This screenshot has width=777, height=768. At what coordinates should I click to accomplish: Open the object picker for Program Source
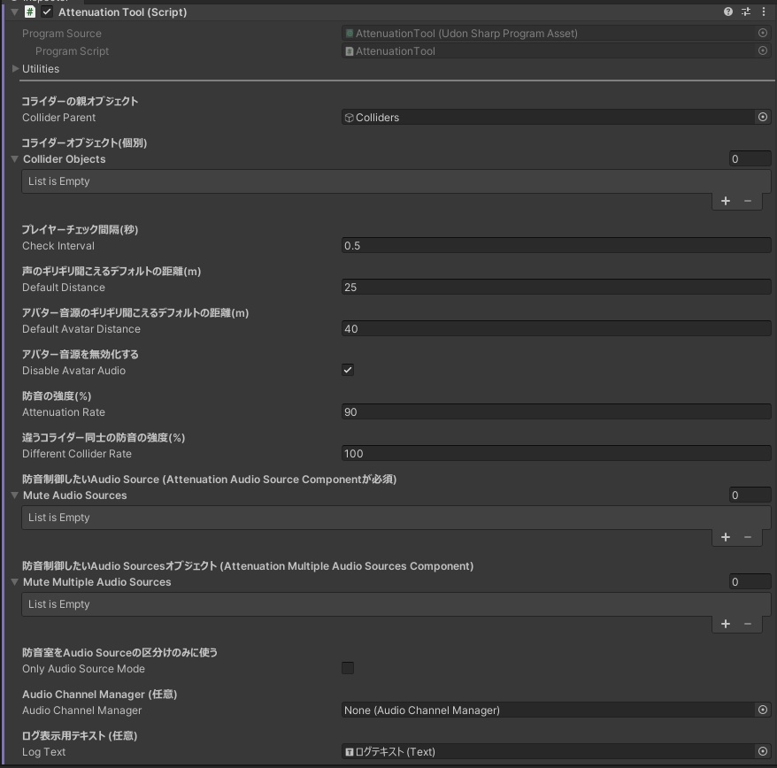pyautogui.click(x=763, y=33)
